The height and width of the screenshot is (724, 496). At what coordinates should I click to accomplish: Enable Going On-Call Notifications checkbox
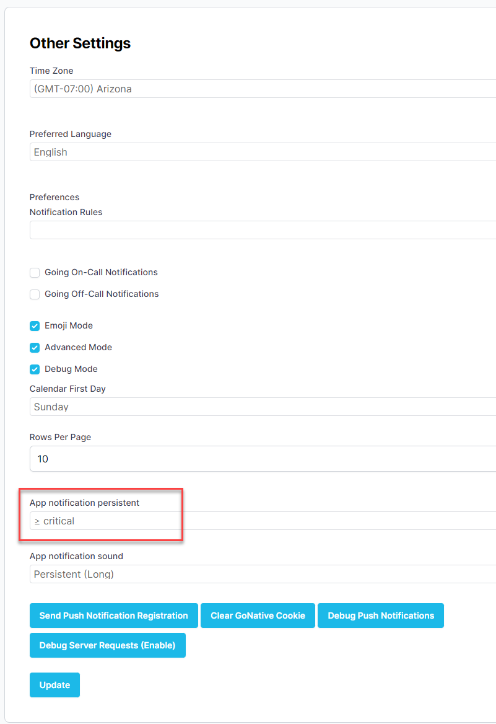[35, 273]
